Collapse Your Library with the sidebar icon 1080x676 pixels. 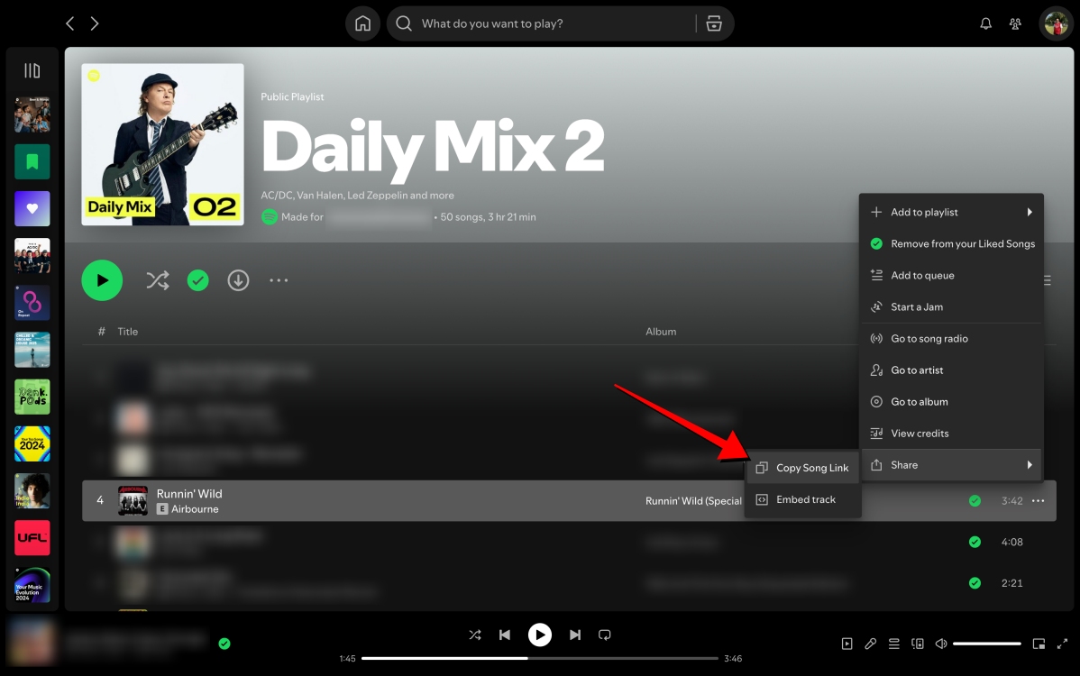32,69
